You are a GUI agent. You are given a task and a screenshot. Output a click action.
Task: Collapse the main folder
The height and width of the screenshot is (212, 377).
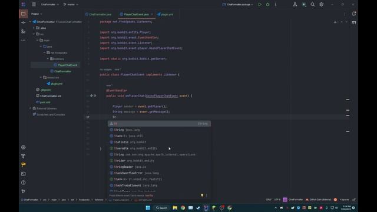pos(37,41)
